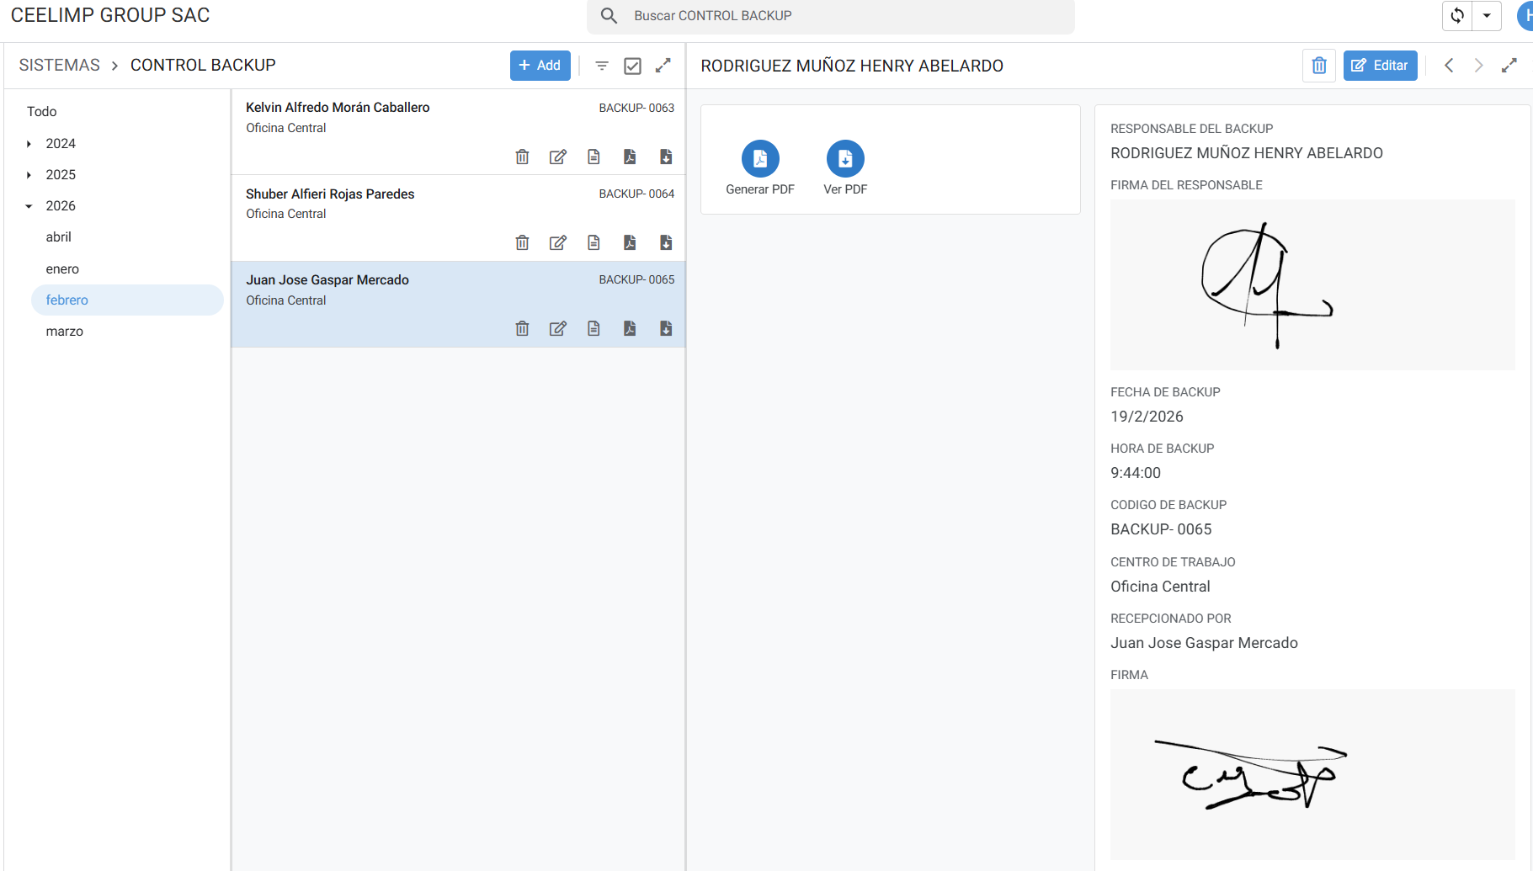
Task: Open dropdown arrow next to sync button
Action: coord(1487,15)
